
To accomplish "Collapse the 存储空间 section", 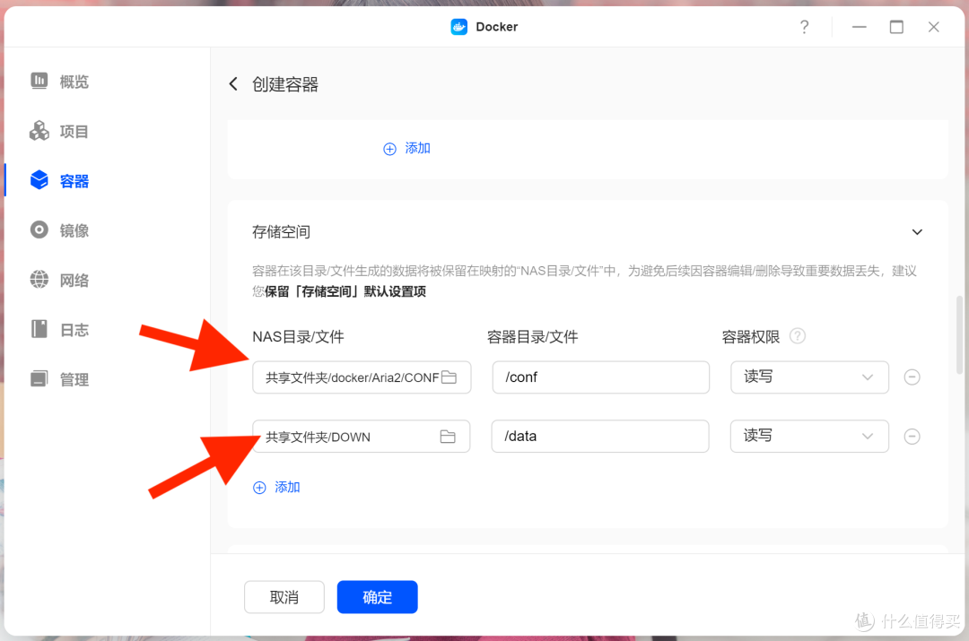I will pyautogui.click(x=917, y=232).
